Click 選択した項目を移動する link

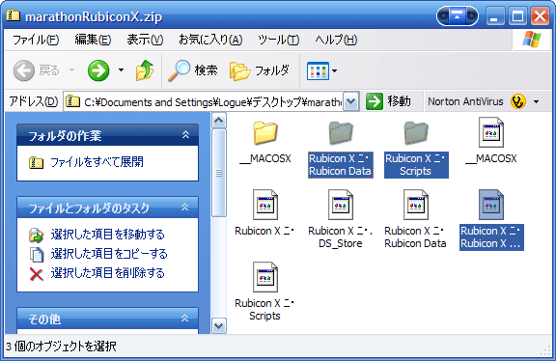107,235
